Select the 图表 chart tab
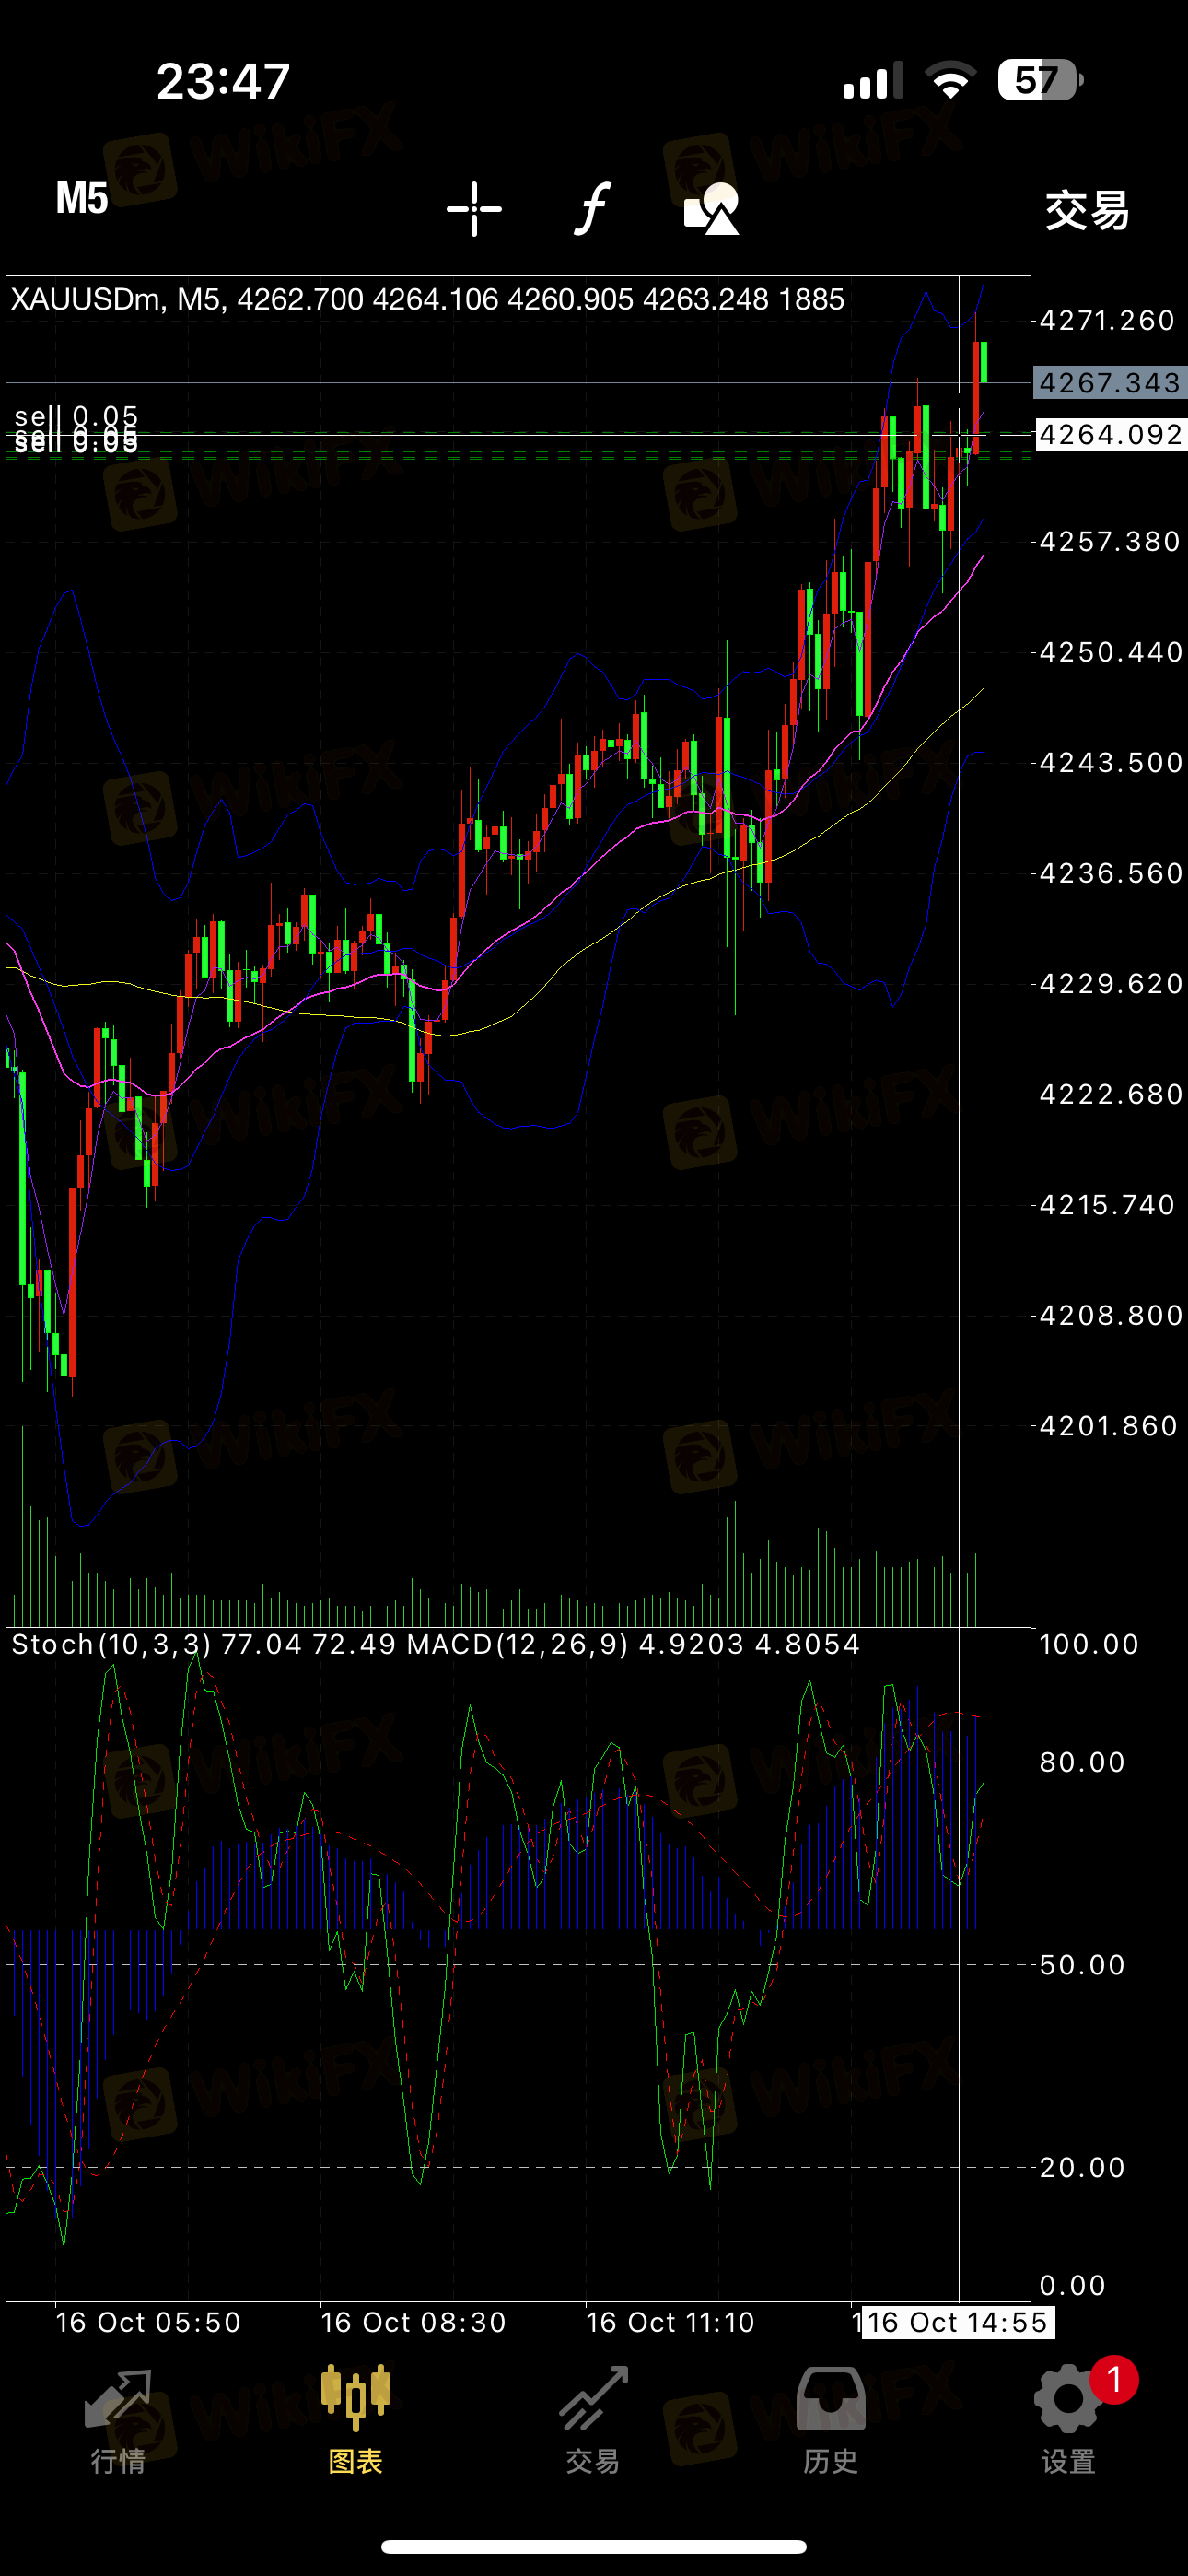1188x2576 pixels. point(356,2420)
